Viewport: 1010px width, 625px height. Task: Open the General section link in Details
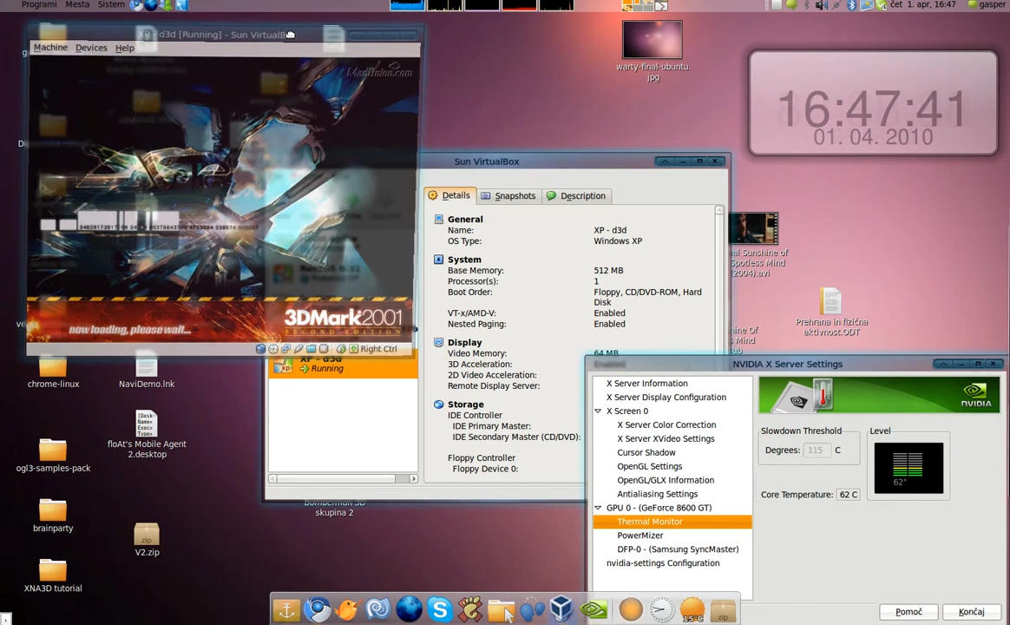pyautogui.click(x=465, y=219)
